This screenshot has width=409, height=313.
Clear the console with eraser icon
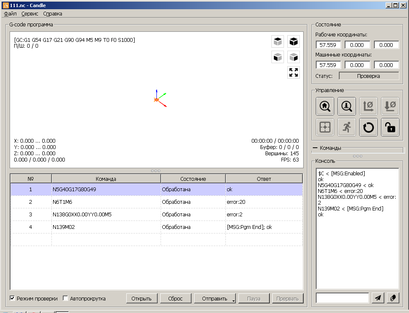393,298
